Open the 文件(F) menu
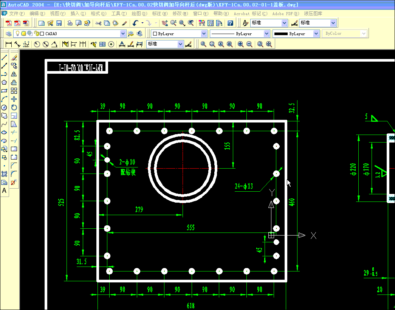Viewport: 395px width, 310px height. (x=17, y=14)
